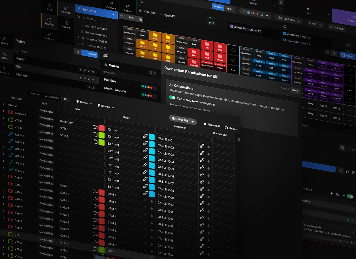The height and width of the screenshot is (259, 356).
Task: Click the eye icon next to Apply
Action: tap(335, 54)
